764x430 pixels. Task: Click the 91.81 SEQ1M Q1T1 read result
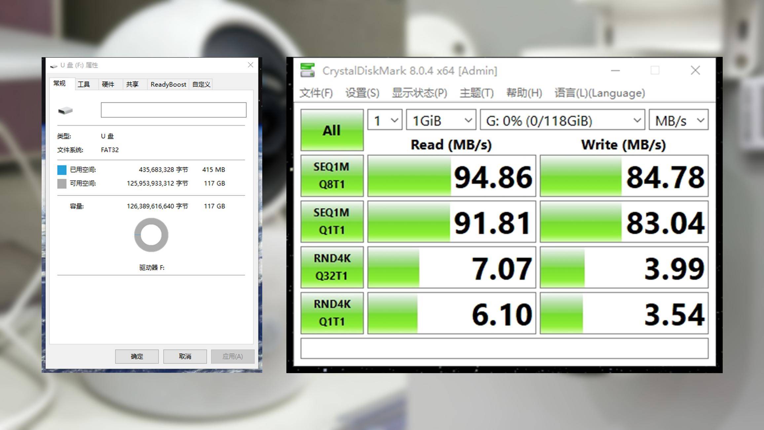click(452, 221)
